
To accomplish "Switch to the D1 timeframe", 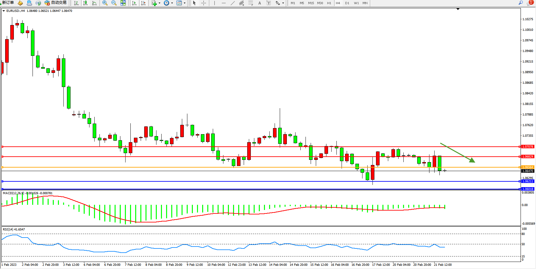I will pos(347,3).
